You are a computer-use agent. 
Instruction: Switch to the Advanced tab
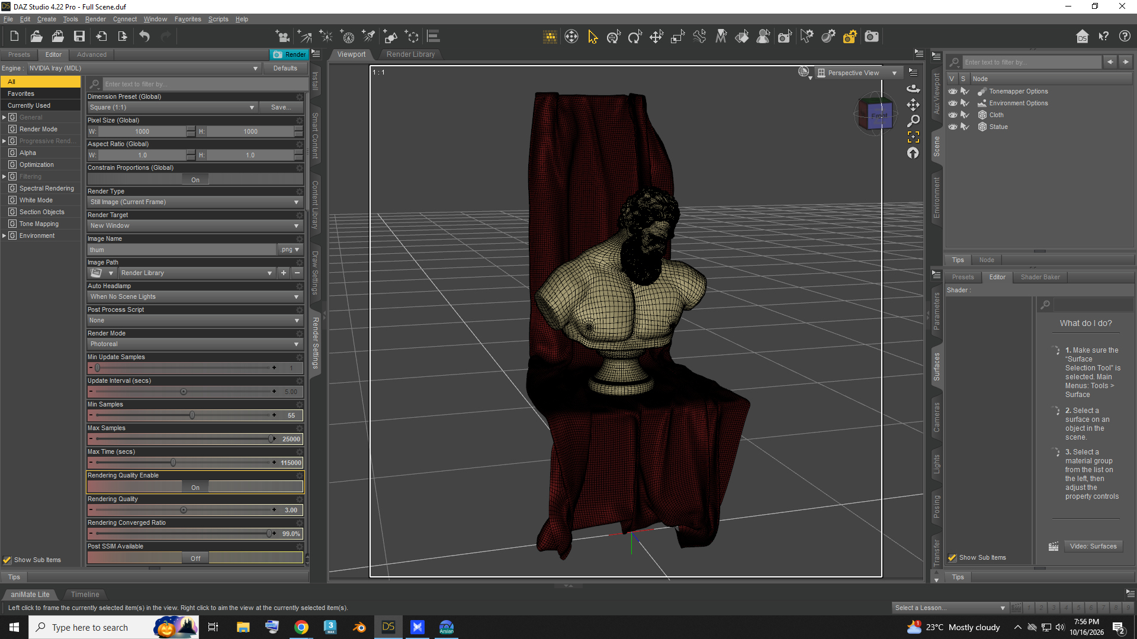pos(92,54)
